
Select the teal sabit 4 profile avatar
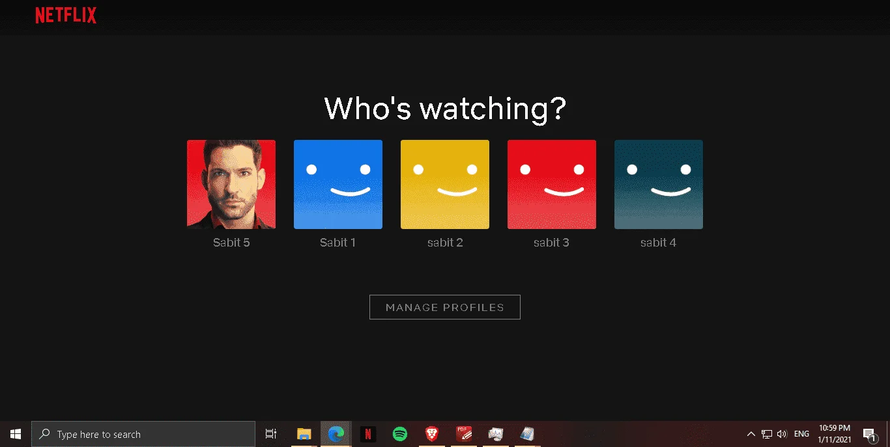tap(659, 184)
